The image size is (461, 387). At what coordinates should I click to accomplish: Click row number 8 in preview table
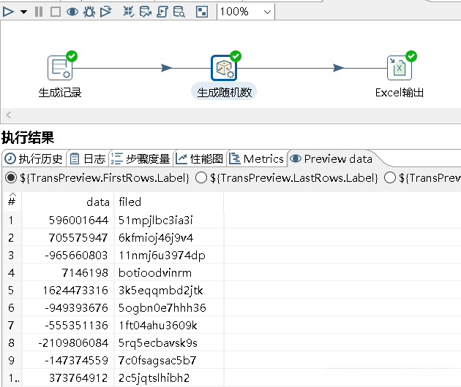coord(11,342)
